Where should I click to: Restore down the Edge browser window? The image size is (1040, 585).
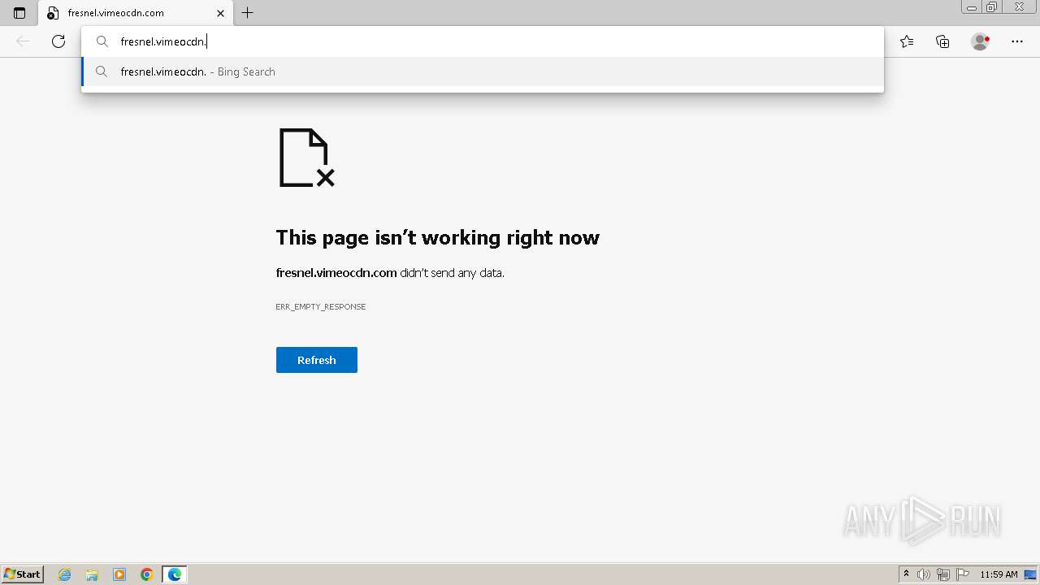pyautogui.click(x=992, y=6)
